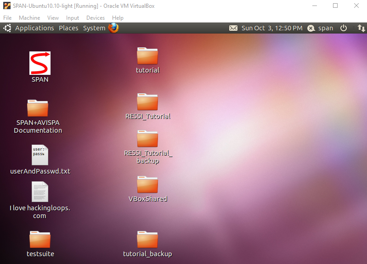367x264 pixels.
Task: Open the VirtualBox Machine menu
Action: (x=29, y=18)
